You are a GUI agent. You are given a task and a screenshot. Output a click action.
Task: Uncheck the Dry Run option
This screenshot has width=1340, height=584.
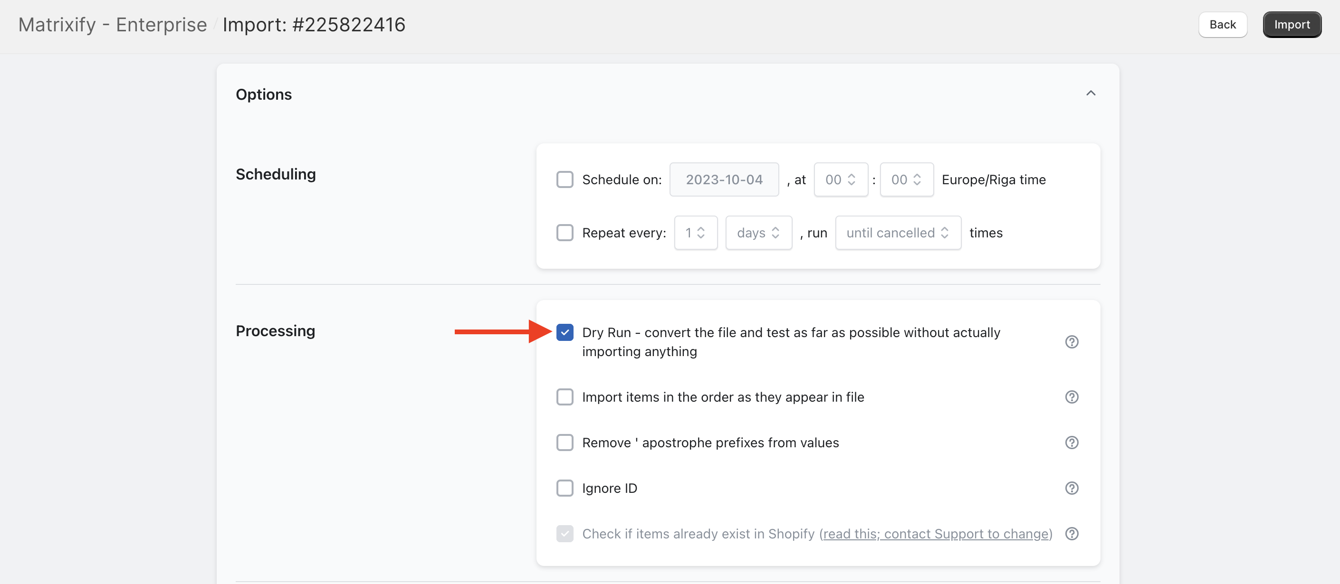[565, 332]
